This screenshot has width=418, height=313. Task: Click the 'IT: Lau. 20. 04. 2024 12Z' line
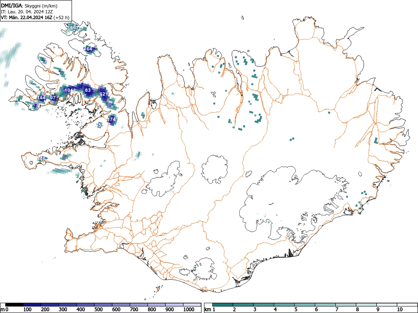[x=27, y=12]
